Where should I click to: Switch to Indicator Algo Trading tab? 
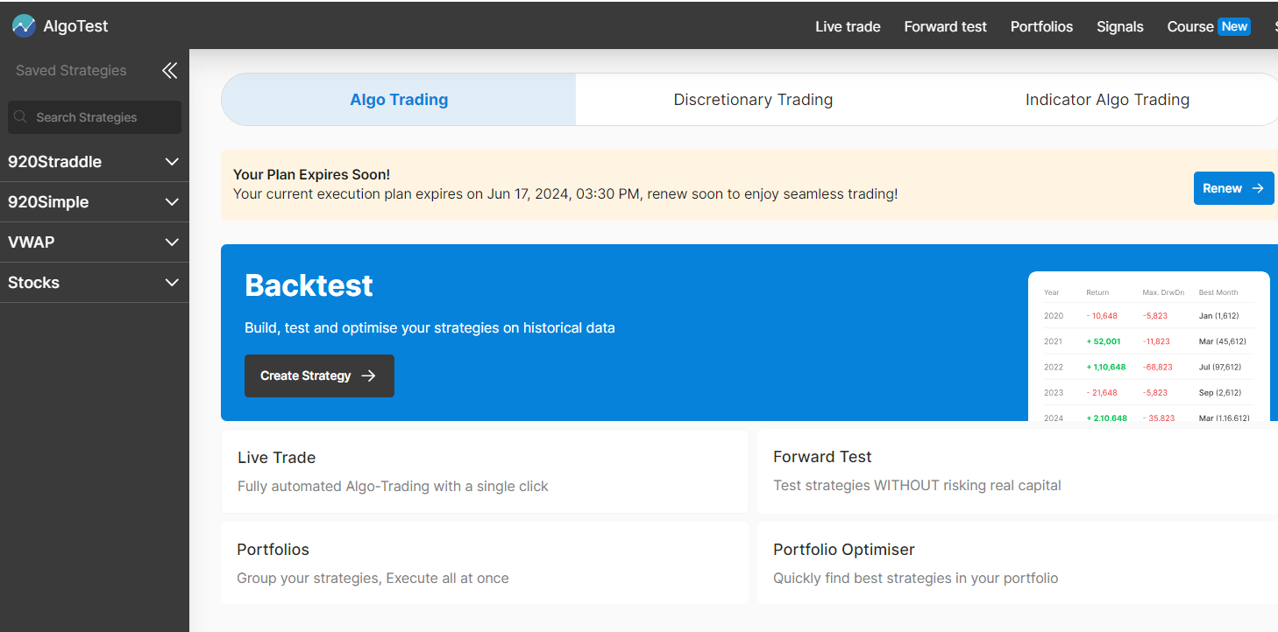[1107, 100]
